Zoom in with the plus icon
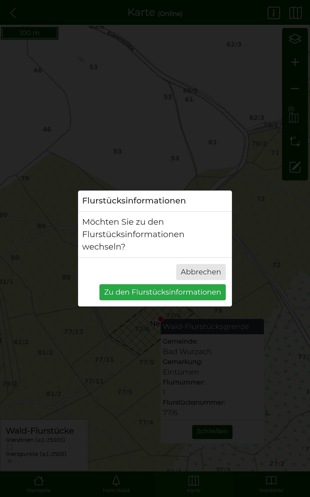 point(295,62)
